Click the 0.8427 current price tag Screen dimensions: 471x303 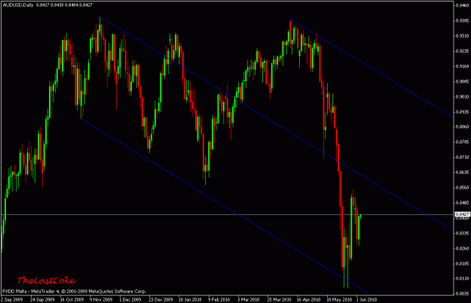462,214
